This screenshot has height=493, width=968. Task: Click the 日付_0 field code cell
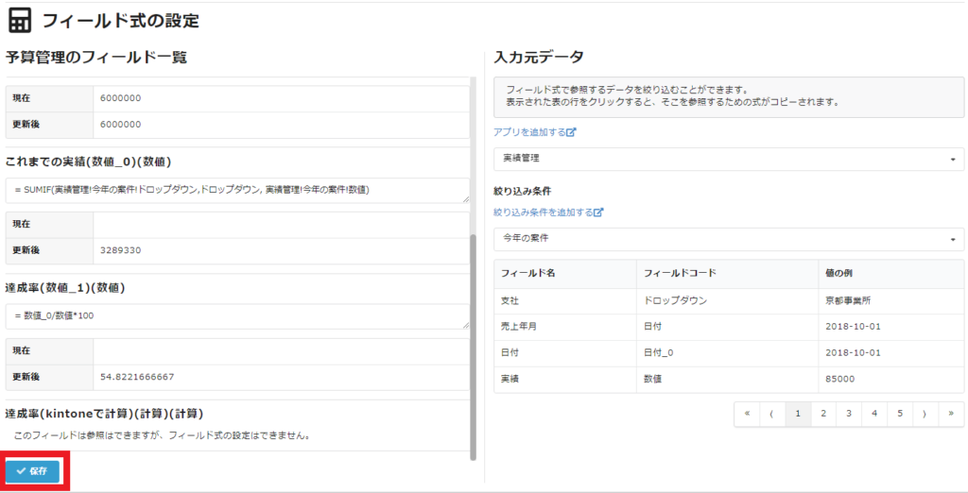point(727,353)
